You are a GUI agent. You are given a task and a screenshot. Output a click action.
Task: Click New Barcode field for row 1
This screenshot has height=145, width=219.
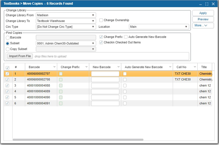click(x=105, y=74)
